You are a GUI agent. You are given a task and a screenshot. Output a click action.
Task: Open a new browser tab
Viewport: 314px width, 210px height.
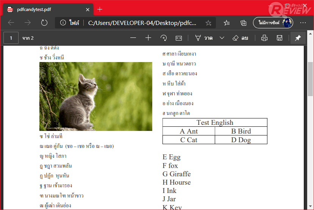[x=100, y=9]
